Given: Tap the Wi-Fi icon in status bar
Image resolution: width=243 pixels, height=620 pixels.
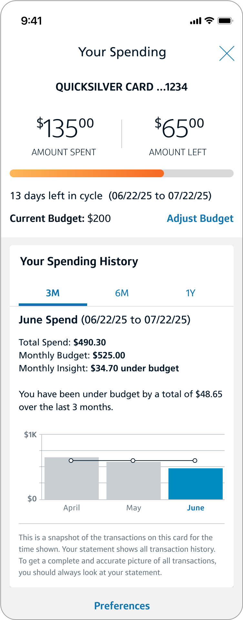Looking at the screenshot, I should [x=209, y=21].
